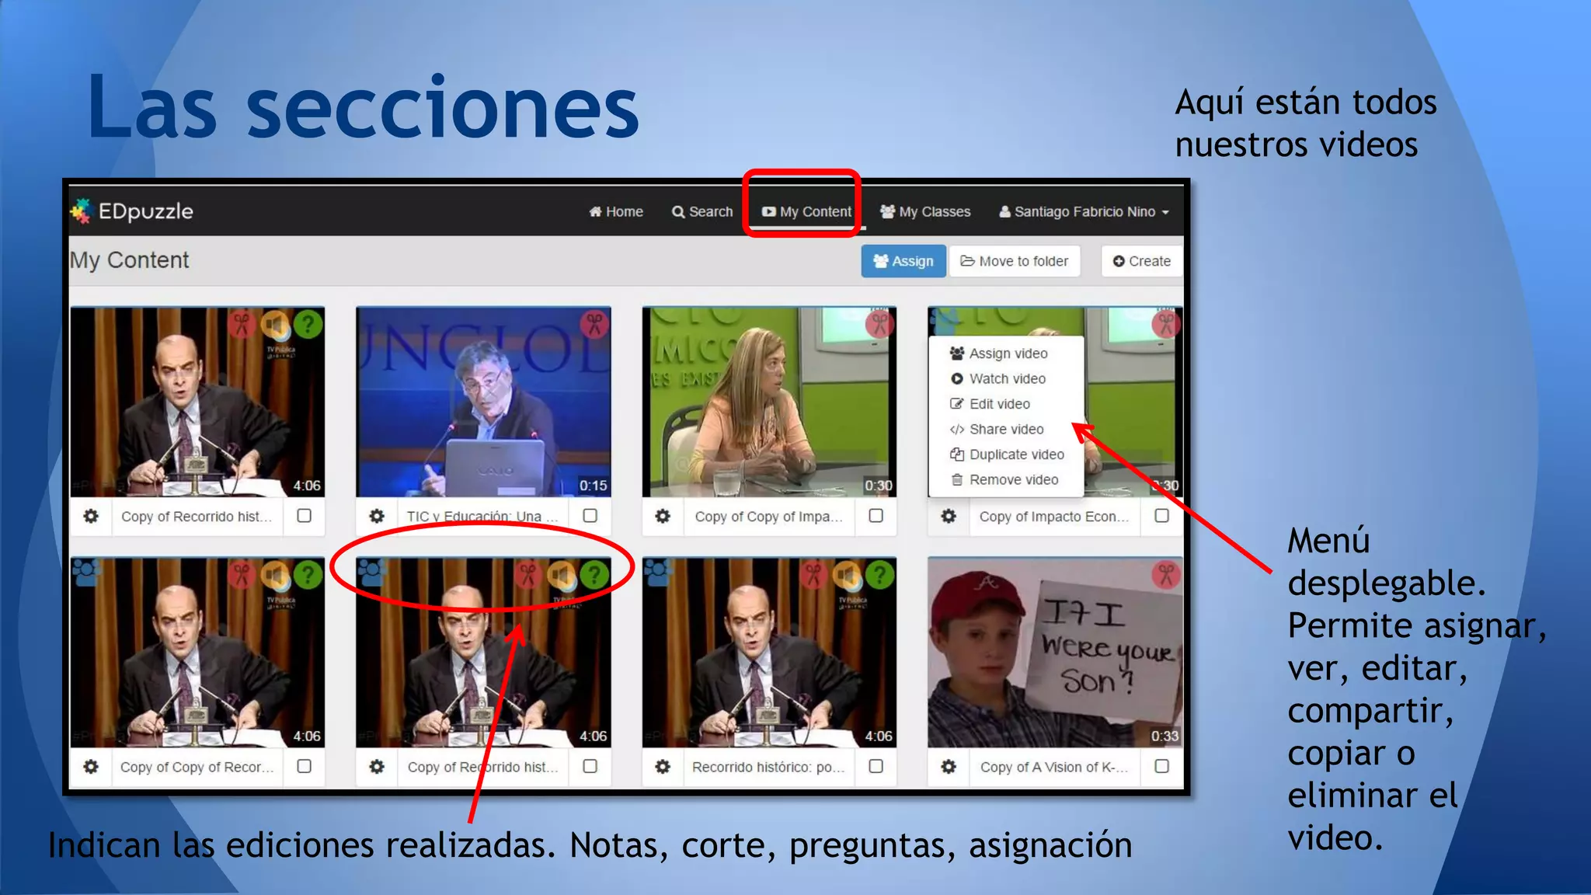Click audio note speaker icon on first top-row video
The height and width of the screenshot is (895, 1591).
point(275,324)
